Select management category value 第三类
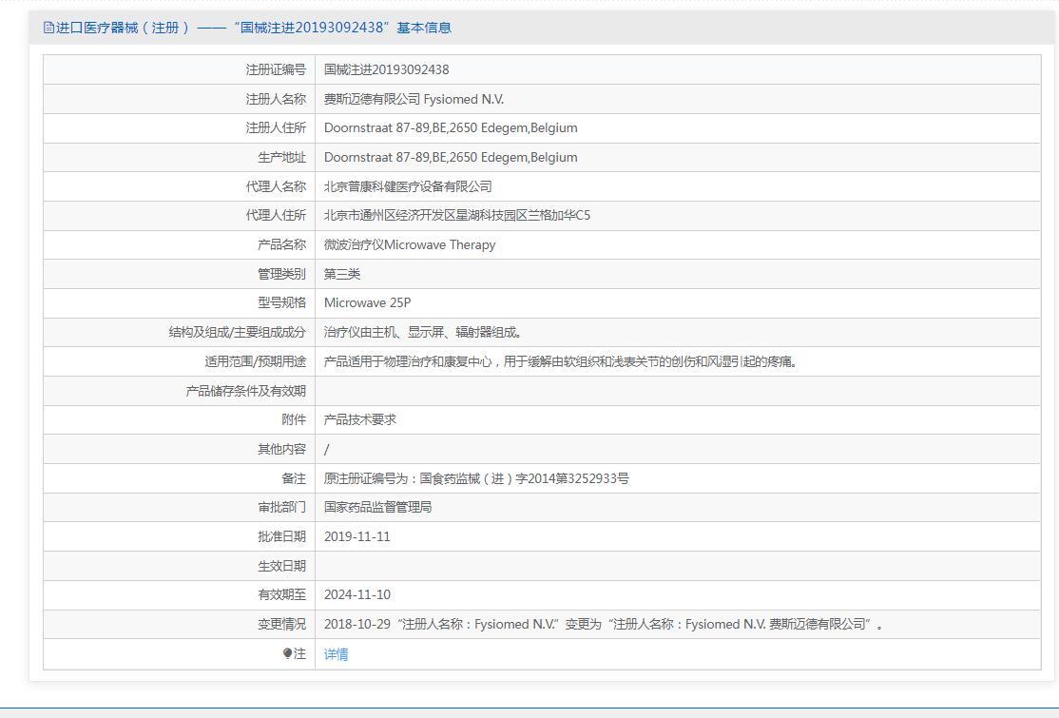This screenshot has height=718, width=1059. 341,274
